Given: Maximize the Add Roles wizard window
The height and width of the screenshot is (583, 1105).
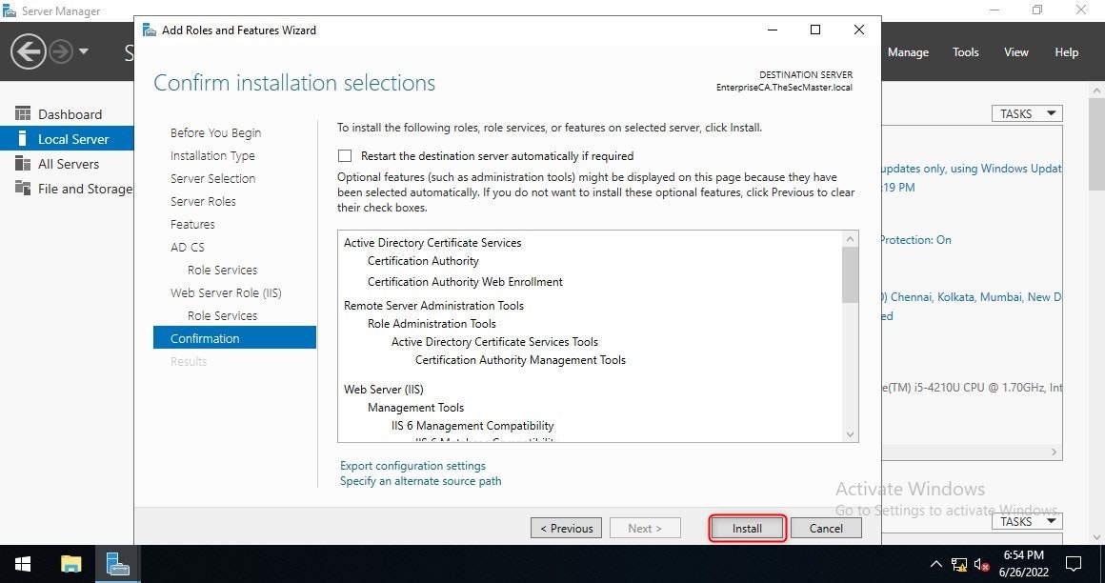Looking at the screenshot, I should tap(815, 30).
